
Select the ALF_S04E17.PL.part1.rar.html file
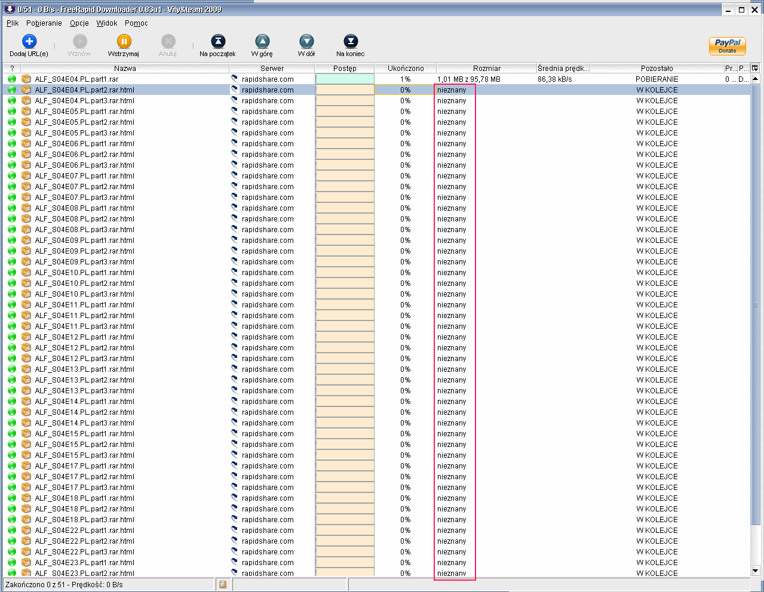(x=84, y=466)
